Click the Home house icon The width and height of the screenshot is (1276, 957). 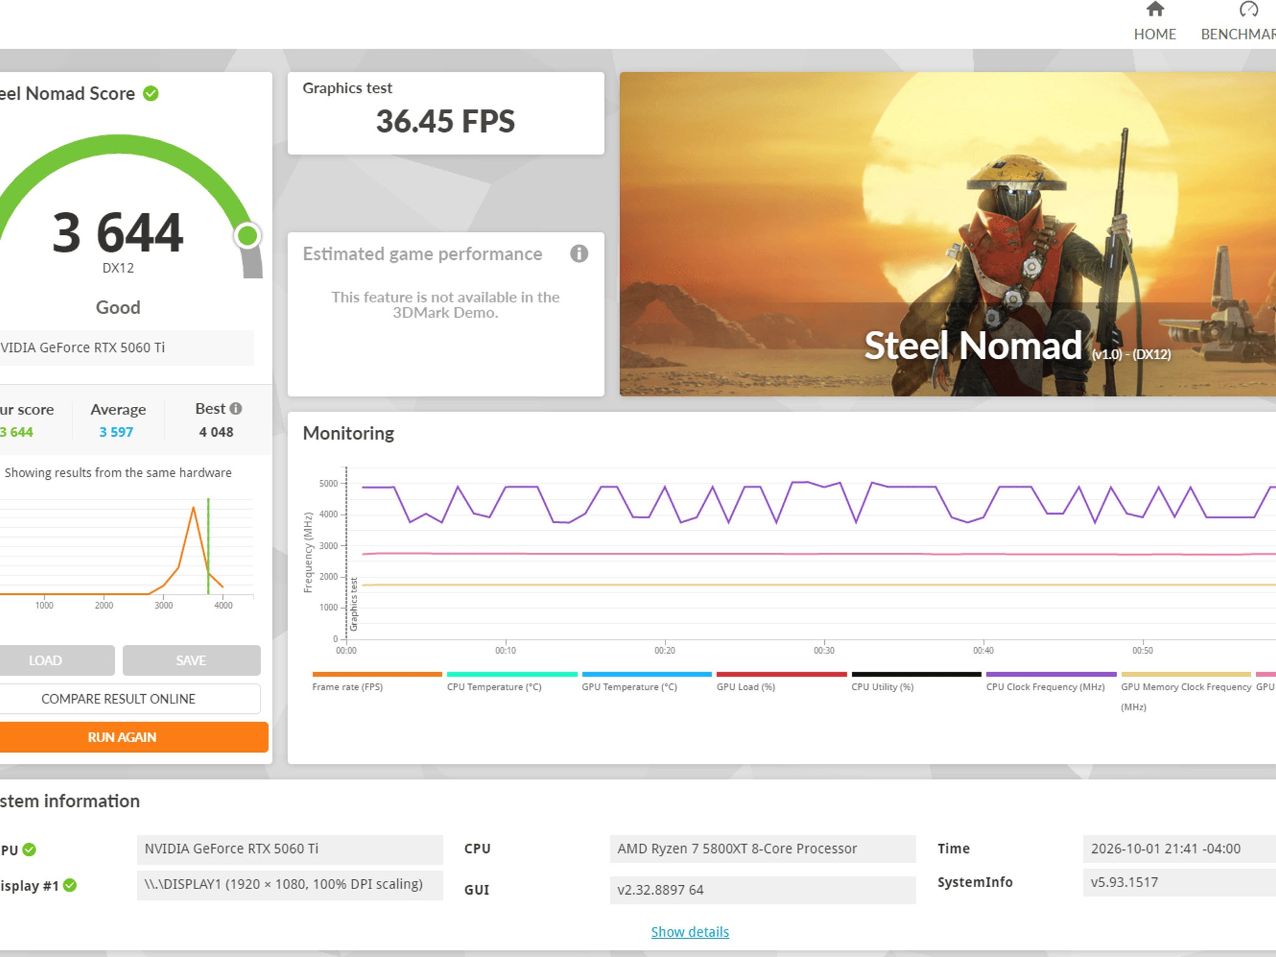tap(1155, 9)
